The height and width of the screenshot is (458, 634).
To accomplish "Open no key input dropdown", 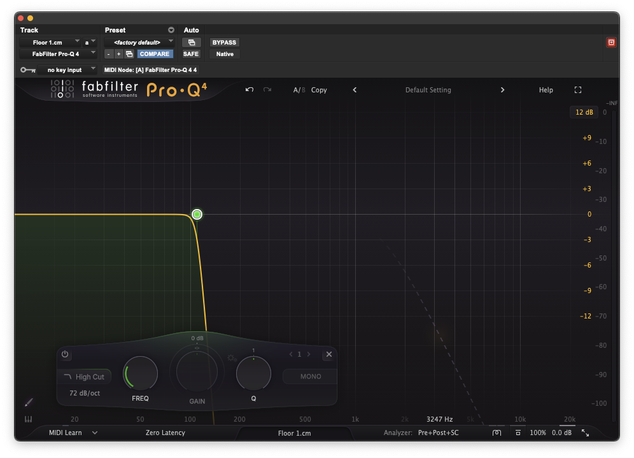I will (x=67, y=70).
